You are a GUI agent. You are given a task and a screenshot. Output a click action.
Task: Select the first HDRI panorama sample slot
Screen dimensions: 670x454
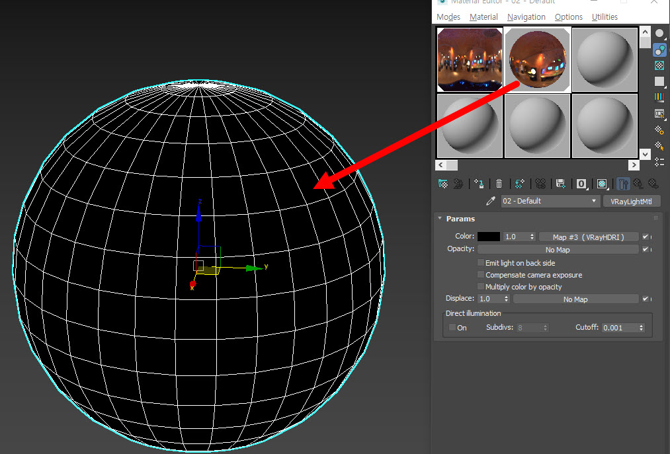pyautogui.click(x=470, y=59)
